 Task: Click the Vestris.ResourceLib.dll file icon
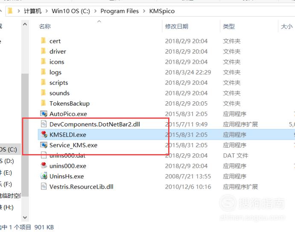[44, 186]
